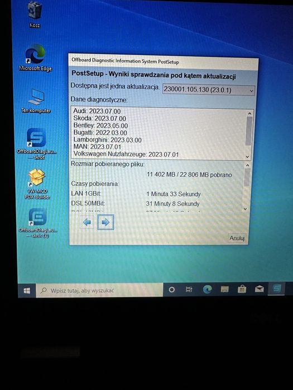Click the DSL 50MBit label
This screenshot has width=293, height=390.
pyautogui.click(x=88, y=203)
